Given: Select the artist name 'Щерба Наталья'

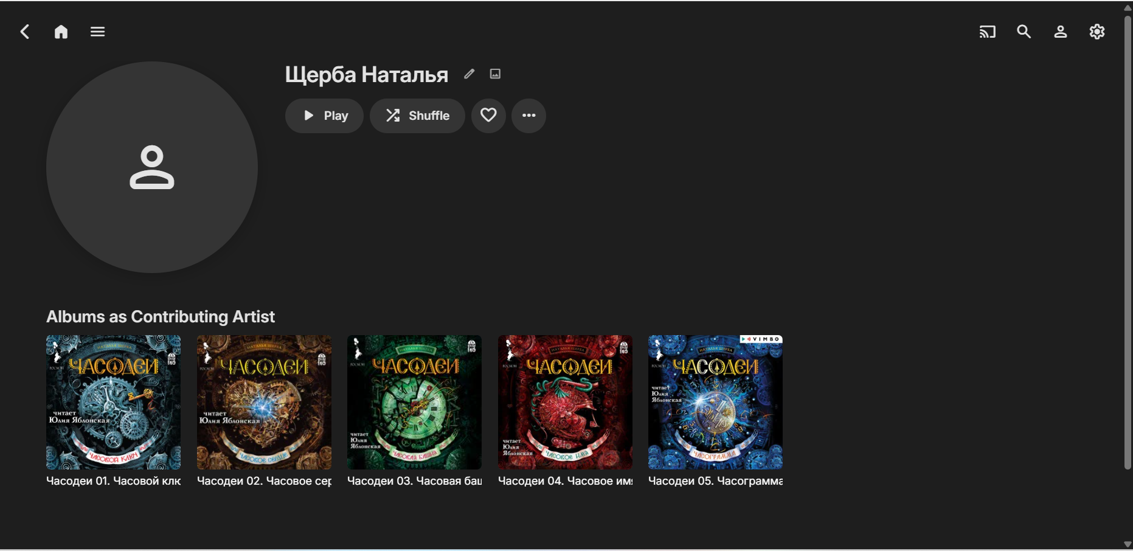Looking at the screenshot, I should (367, 75).
